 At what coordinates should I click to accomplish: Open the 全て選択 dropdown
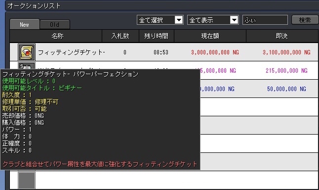coord(160,20)
